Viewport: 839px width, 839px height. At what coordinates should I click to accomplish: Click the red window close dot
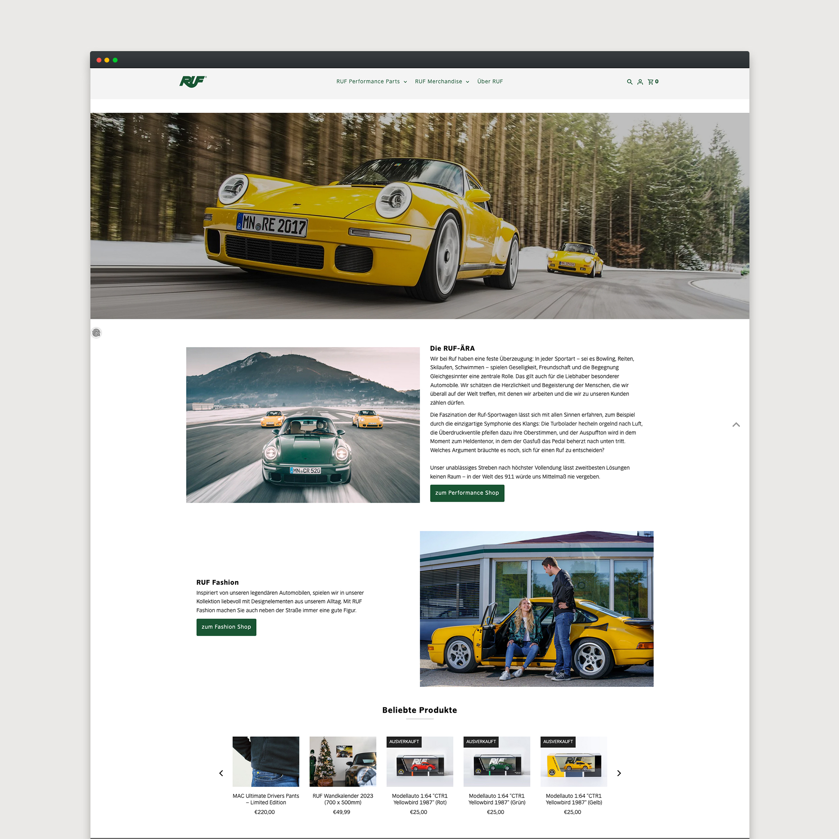click(99, 60)
